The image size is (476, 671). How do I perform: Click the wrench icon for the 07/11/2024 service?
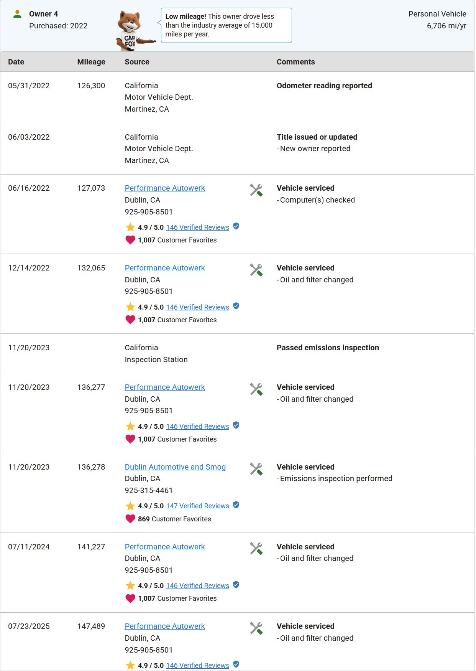256,549
